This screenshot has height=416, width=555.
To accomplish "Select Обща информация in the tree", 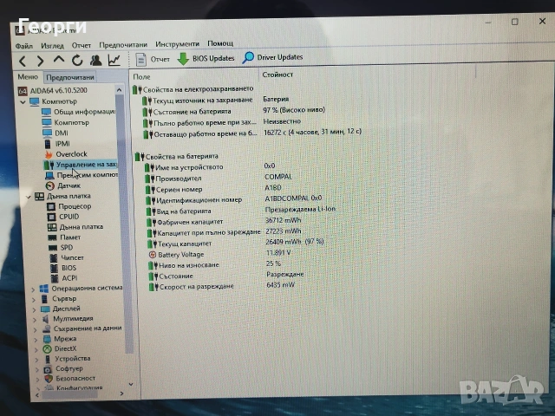I will [x=79, y=112].
